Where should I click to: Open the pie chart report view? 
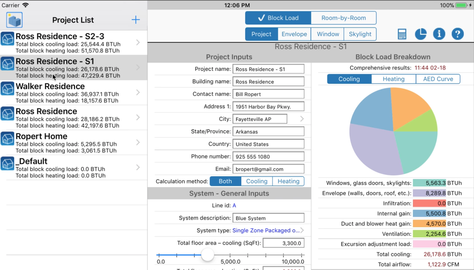(420, 34)
